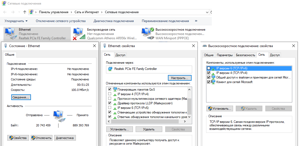The width and height of the screenshot is (303, 146).
Task: Select the Ethernet adapter connection icon
Action: (x=10, y=34)
